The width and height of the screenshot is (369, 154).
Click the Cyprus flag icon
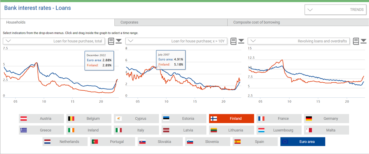pos(119,118)
